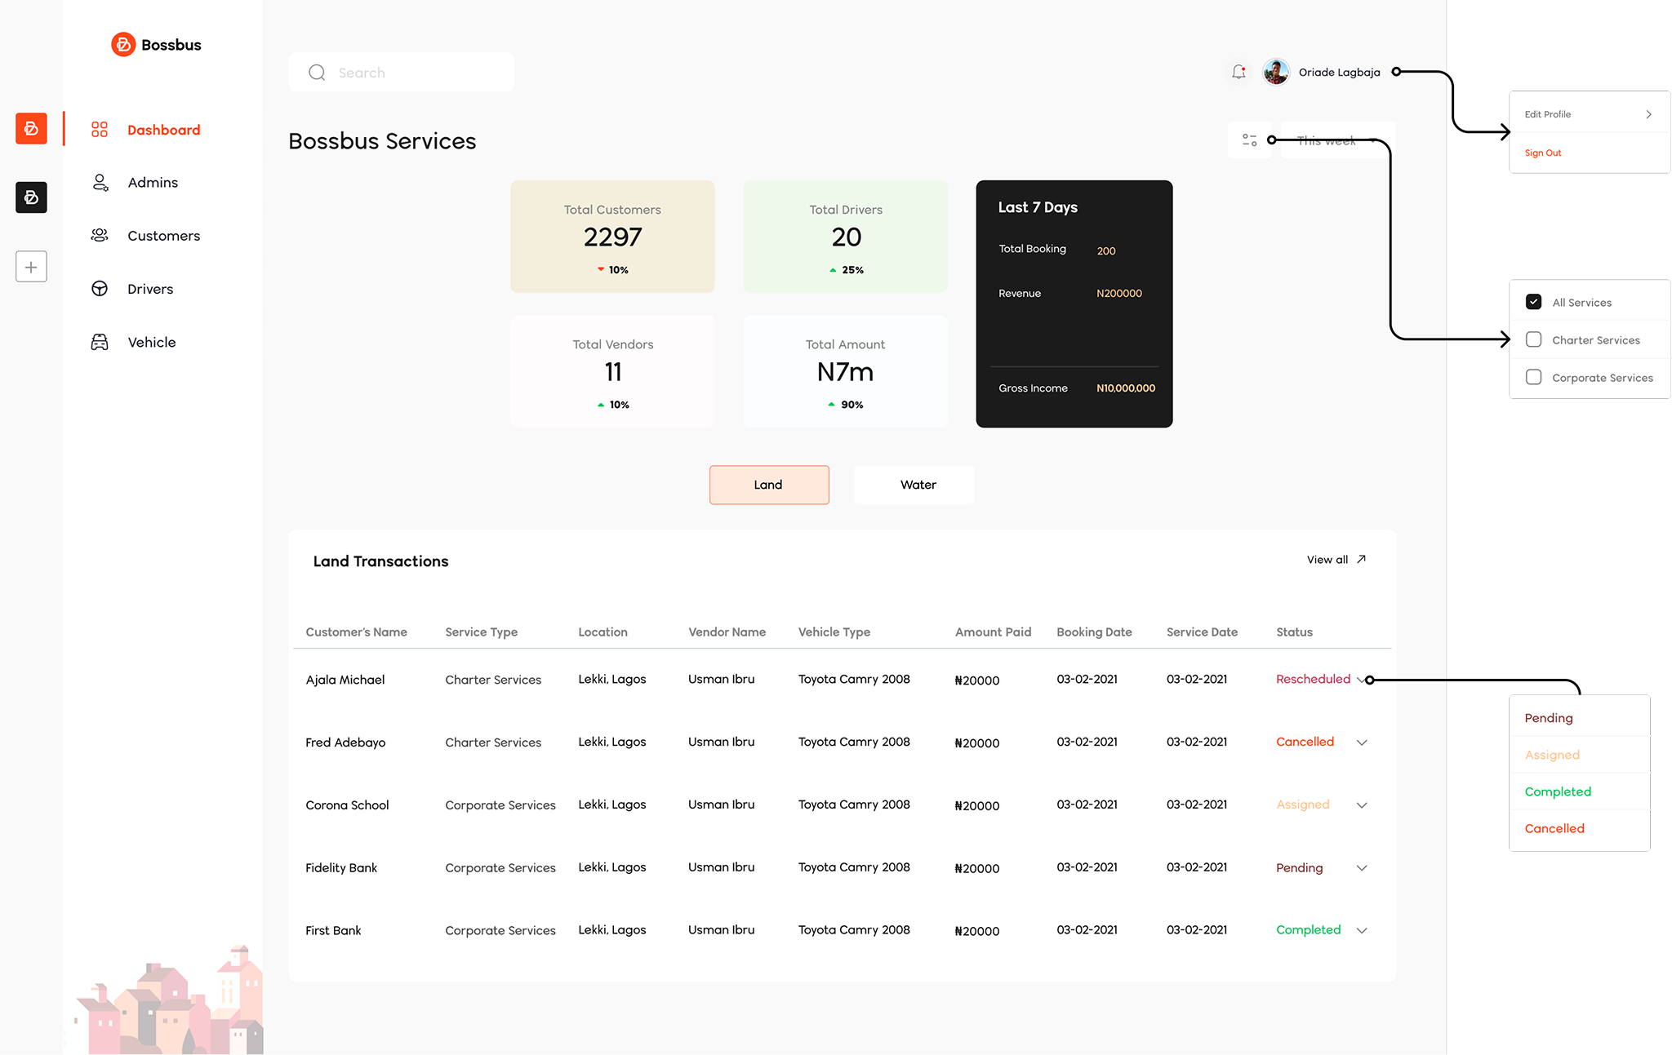Screen dimensions: 1672x1055
Task: Select the black Bossbus workspace icon
Action: coord(31,197)
